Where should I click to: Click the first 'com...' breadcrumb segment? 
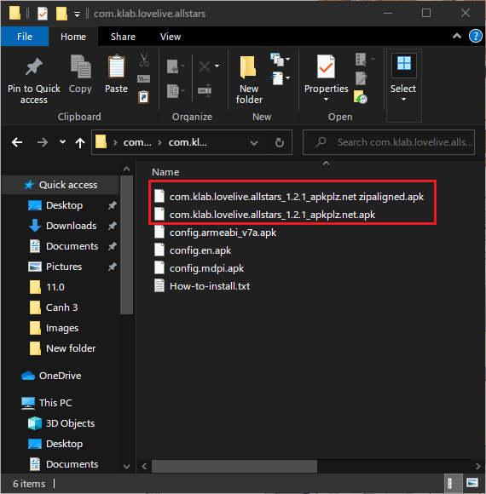[x=137, y=142]
